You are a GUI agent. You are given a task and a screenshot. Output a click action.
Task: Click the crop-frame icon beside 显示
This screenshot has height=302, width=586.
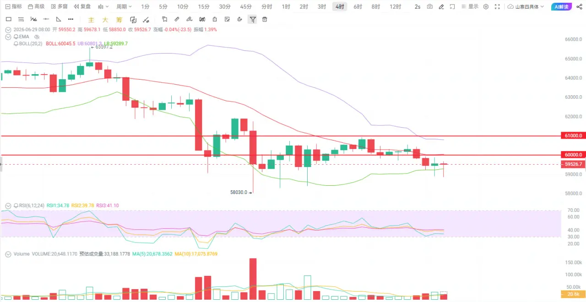tap(452, 6)
